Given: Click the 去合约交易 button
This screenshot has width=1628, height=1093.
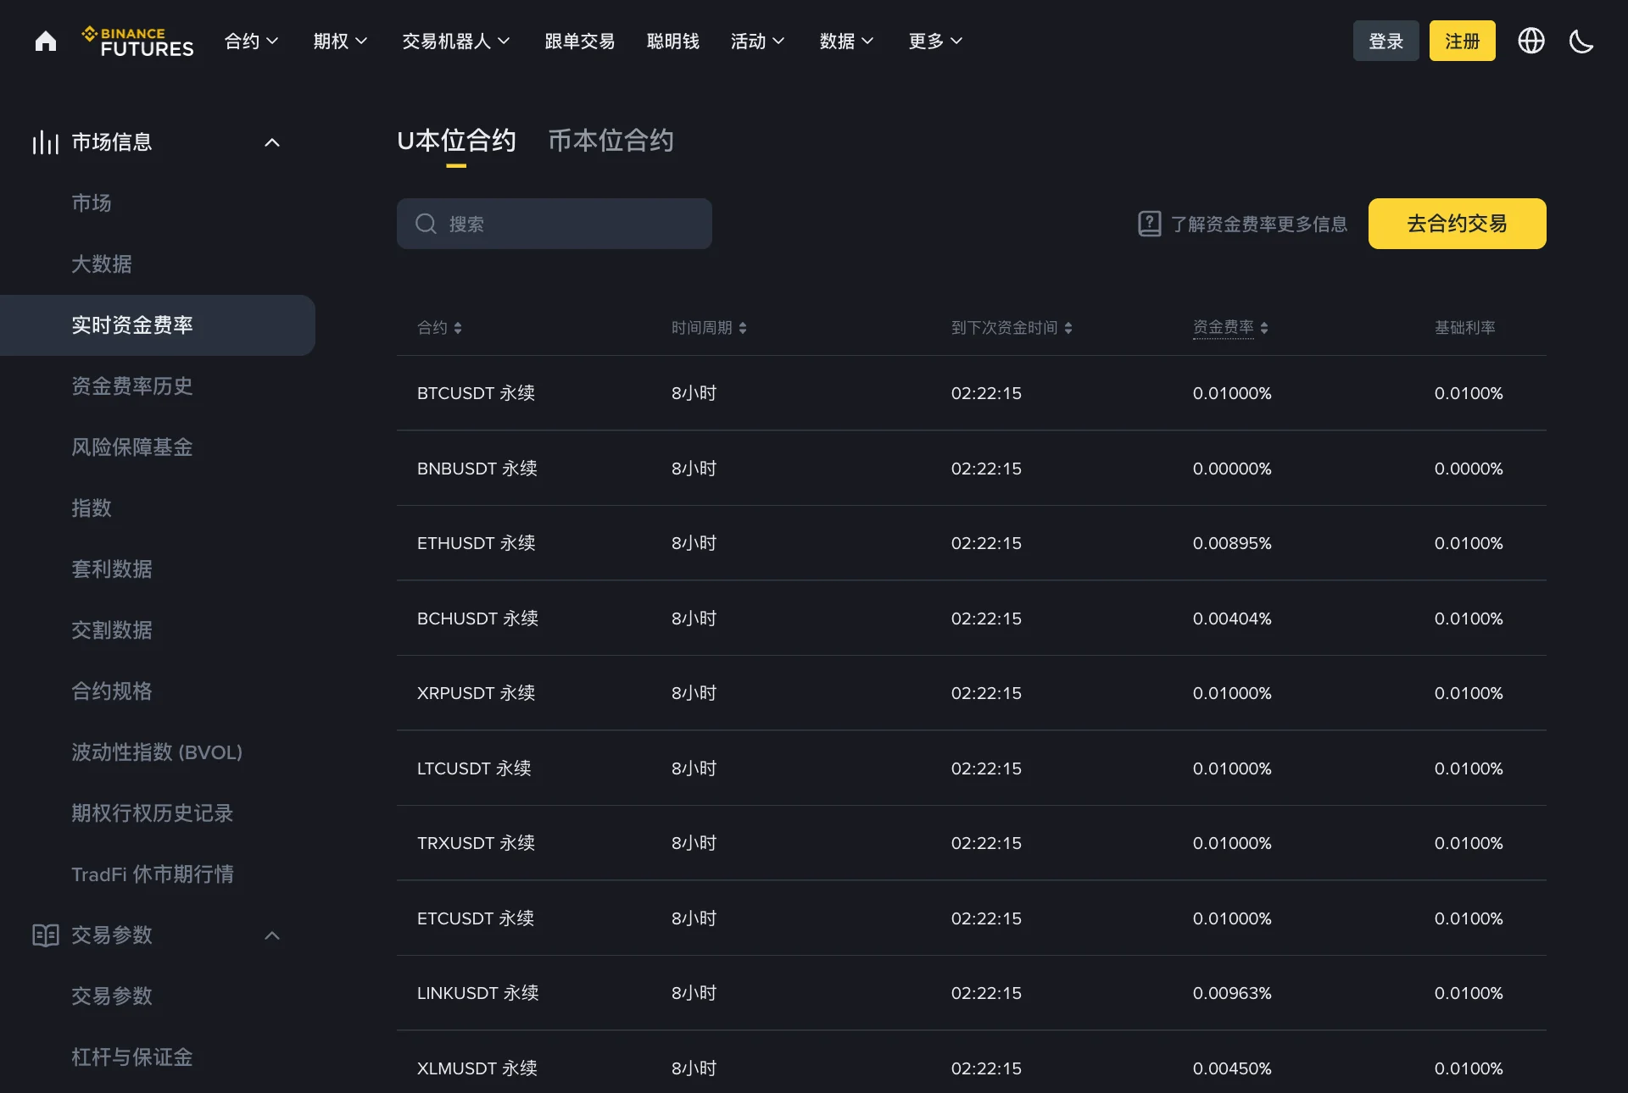Looking at the screenshot, I should click(x=1457, y=224).
